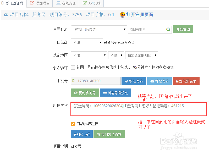
Task: Click the 指定号码获取 button
Action: 115,93
